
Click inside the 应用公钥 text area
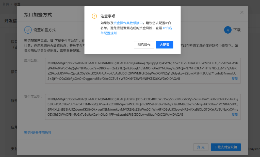coord(142,71)
